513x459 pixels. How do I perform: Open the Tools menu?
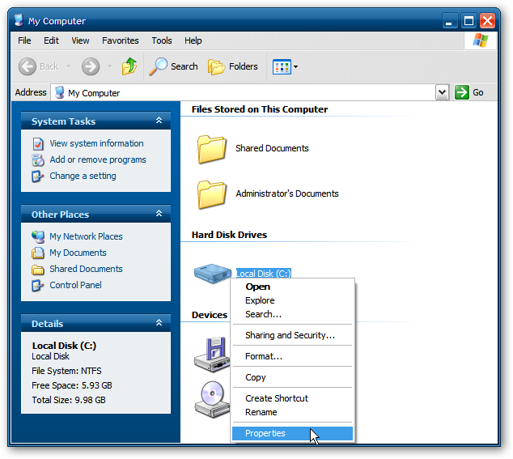coord(162,40)
